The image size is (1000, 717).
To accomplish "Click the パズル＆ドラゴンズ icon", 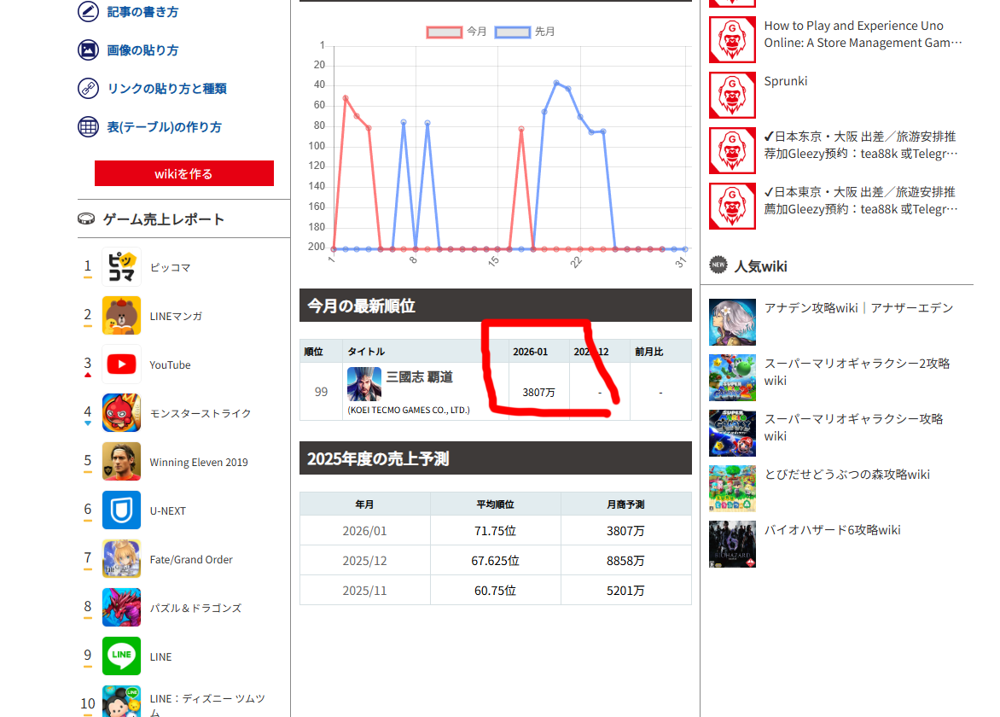I will point(121,608).
